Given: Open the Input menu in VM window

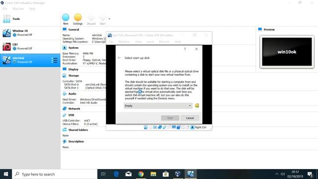Looking at the screenshot, I should point(150,42).
